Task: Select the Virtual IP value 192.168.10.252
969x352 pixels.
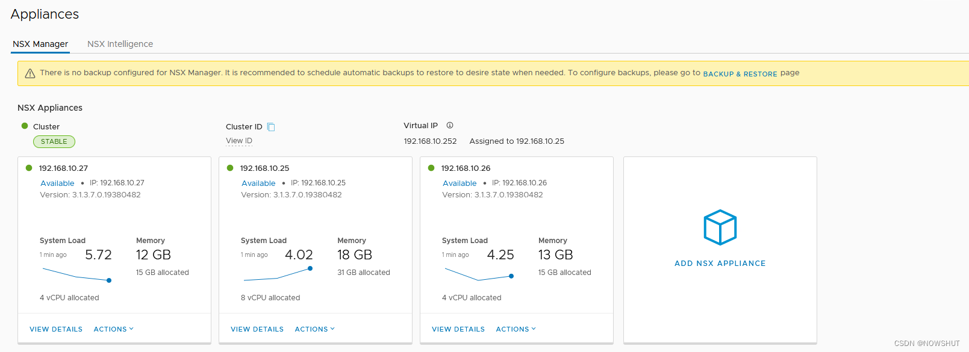Action: [x=430, y=141]
